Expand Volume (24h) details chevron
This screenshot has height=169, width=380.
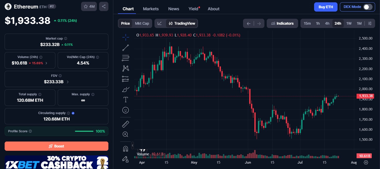[46, 63]
